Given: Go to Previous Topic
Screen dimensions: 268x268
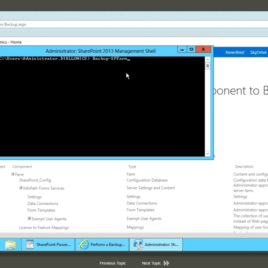Looking at the screenshot, I should tap(113, 263).
